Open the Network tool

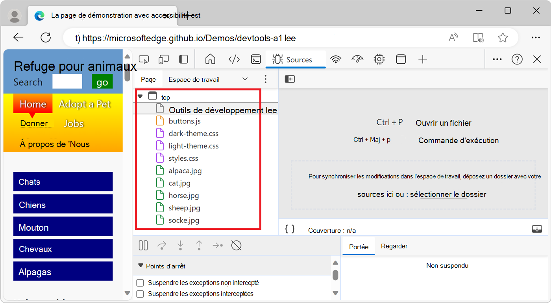(336, 59)
